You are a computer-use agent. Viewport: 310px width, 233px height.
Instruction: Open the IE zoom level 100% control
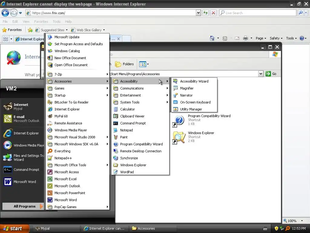tap(293, 221)
